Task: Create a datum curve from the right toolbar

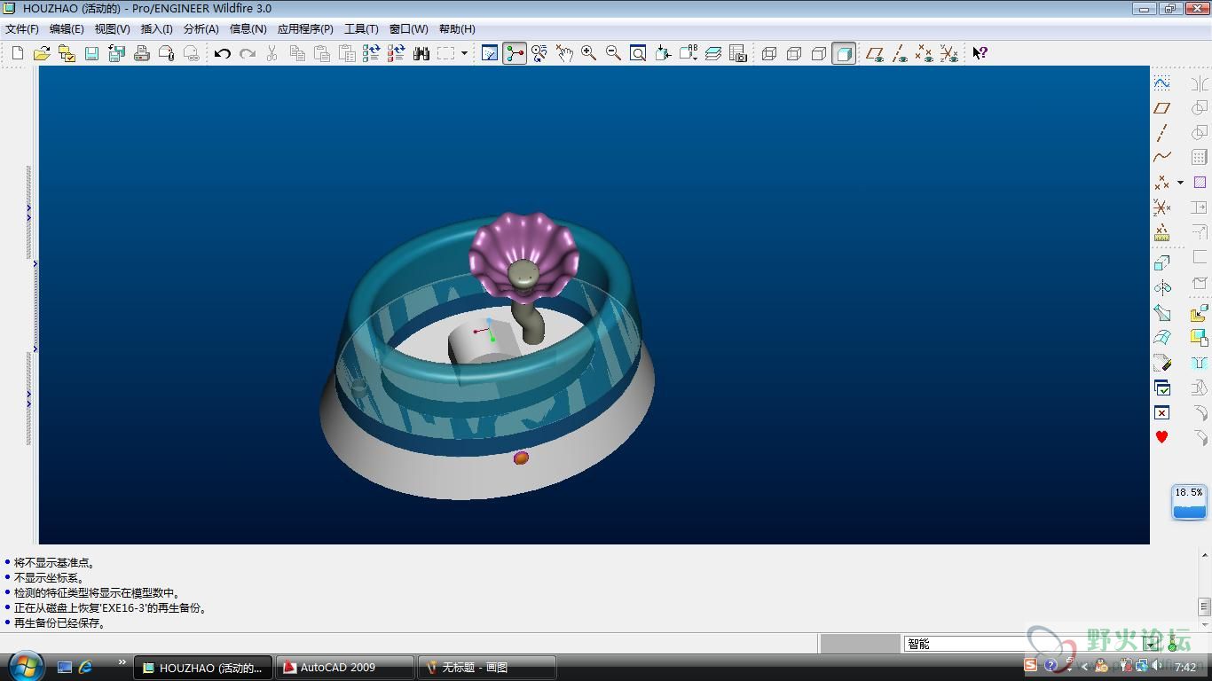Action: coord(1162,157)
